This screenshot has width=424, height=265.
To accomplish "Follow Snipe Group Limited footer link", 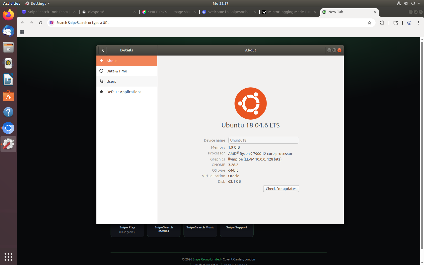I will 206,259.
